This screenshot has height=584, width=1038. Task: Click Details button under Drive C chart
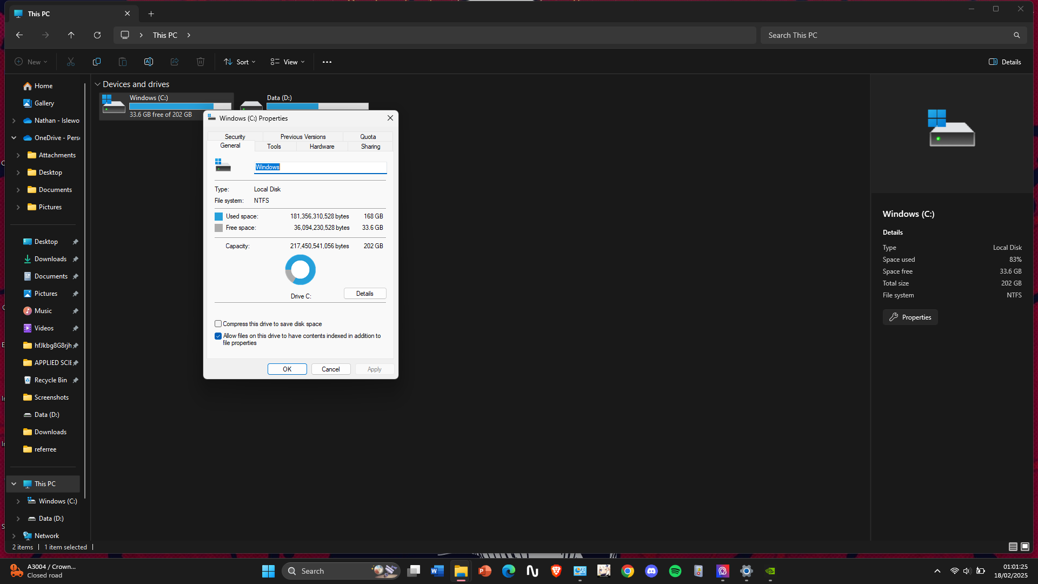[x=365, y=294]
